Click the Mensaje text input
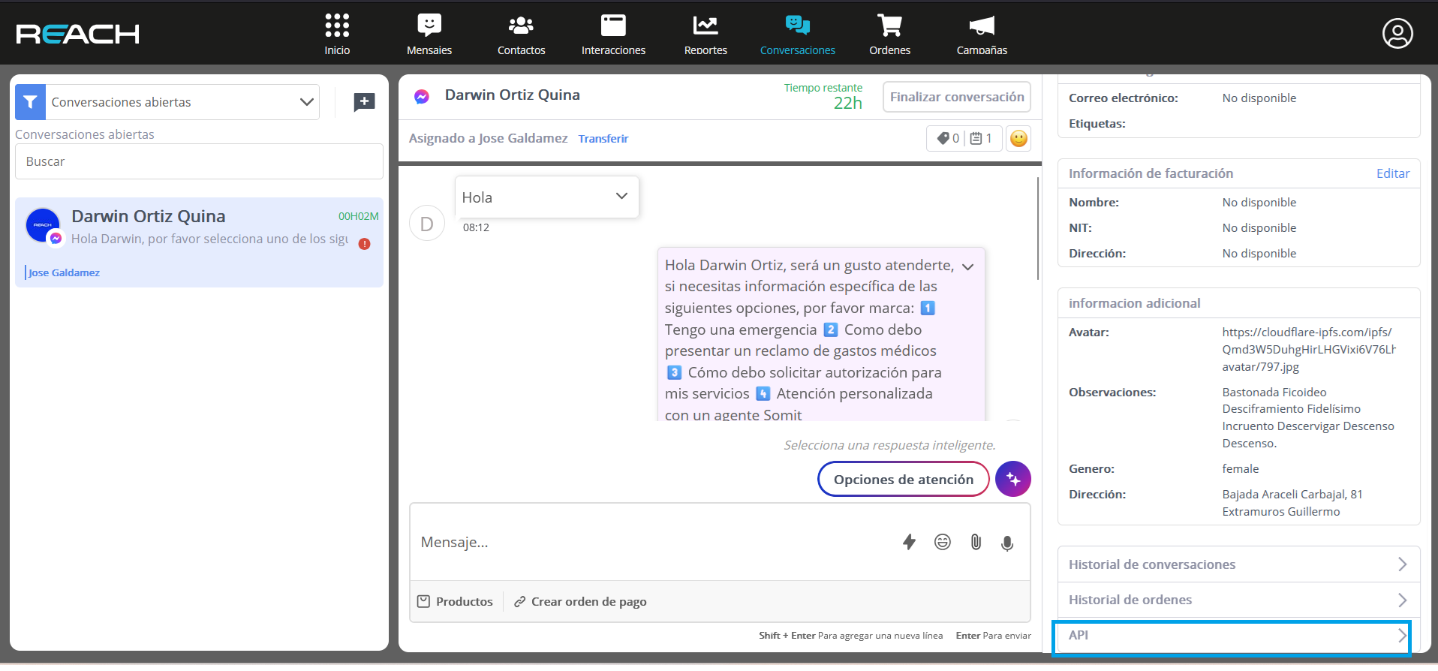 [653, 542]
